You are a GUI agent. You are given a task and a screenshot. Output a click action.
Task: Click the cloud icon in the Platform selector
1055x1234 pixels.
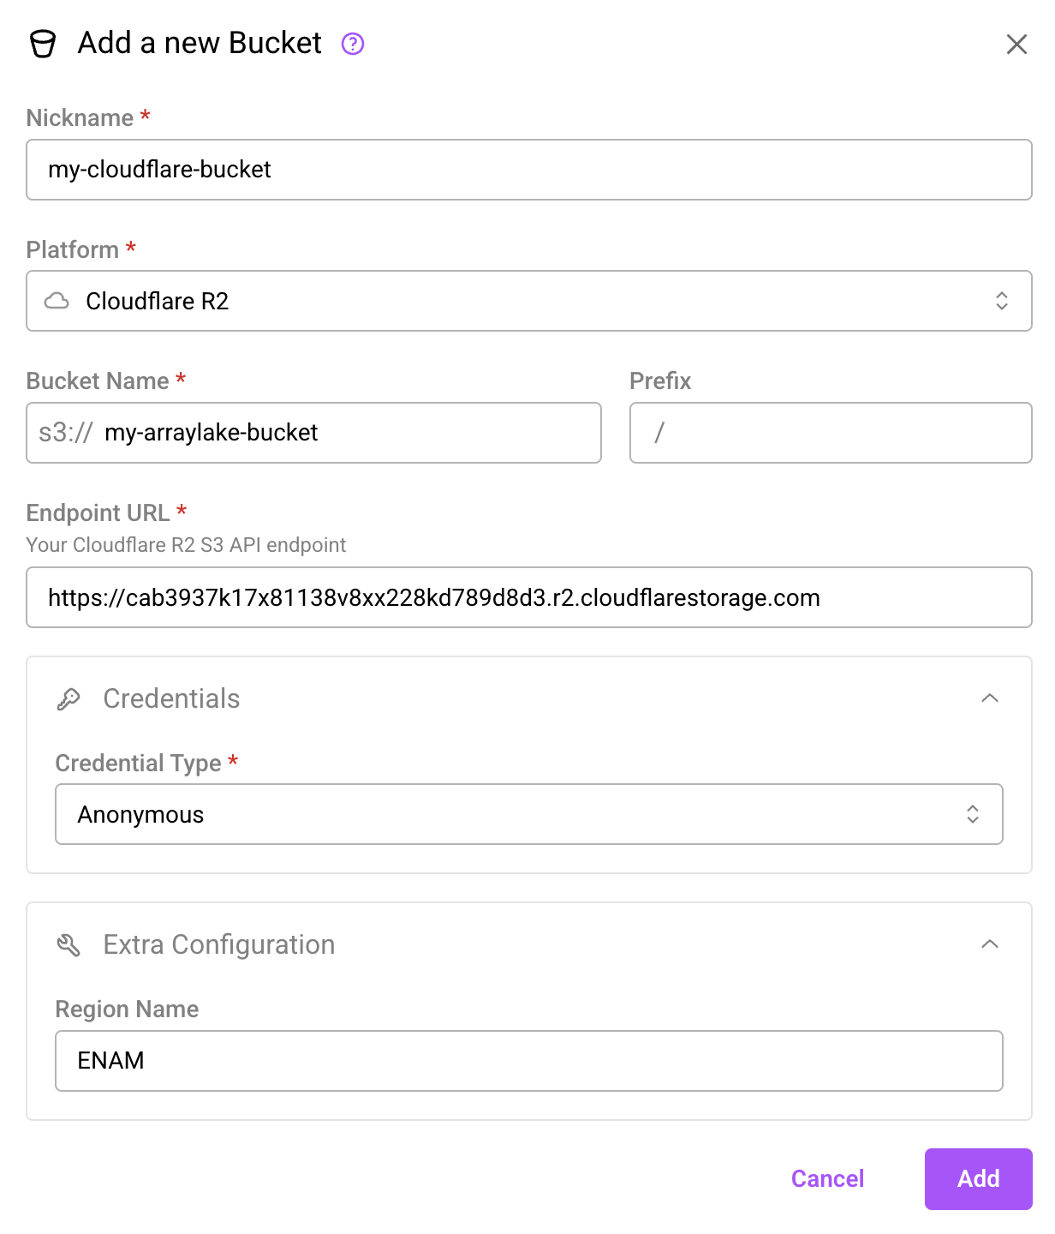pyautogui.click(x=57, y=301)
